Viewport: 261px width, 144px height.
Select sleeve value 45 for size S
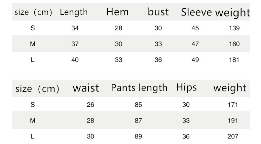[195, 28]
